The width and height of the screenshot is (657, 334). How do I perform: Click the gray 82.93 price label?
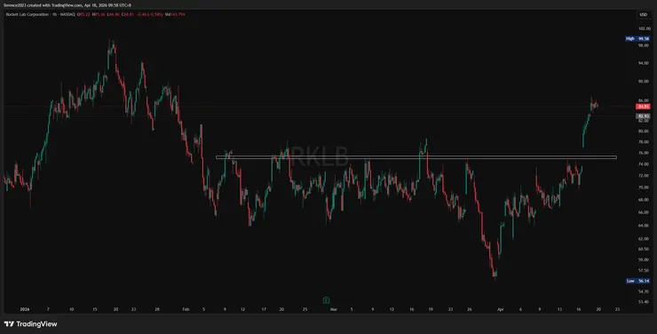pos(643,115)
